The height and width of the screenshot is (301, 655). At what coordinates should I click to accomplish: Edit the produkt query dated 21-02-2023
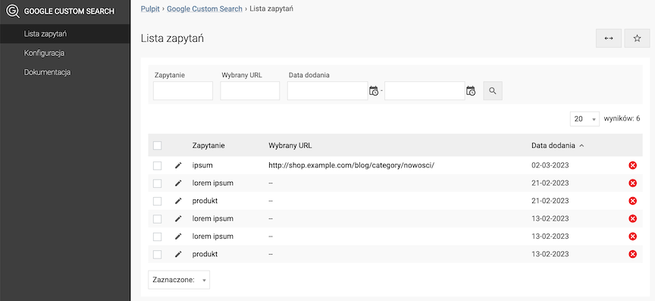178,201
